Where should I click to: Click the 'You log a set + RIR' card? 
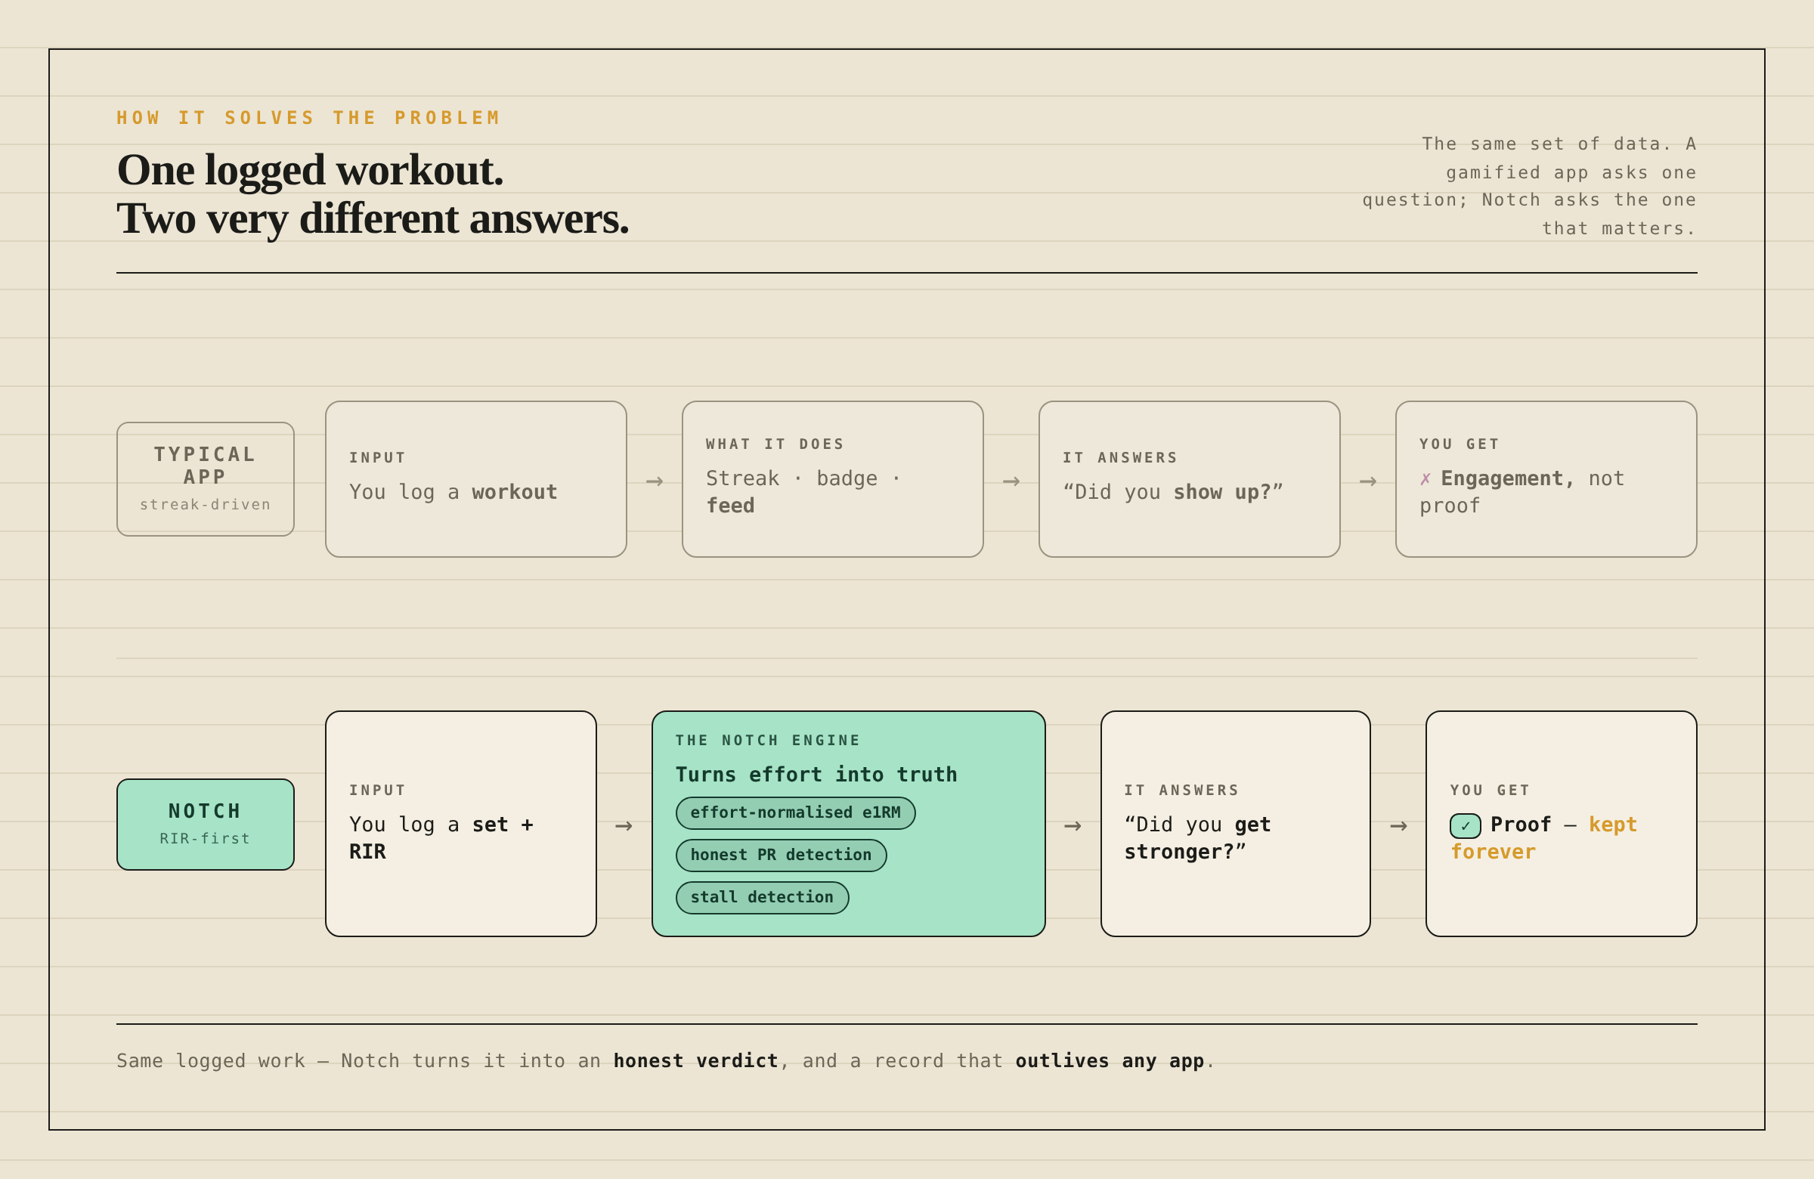point(460,823)
